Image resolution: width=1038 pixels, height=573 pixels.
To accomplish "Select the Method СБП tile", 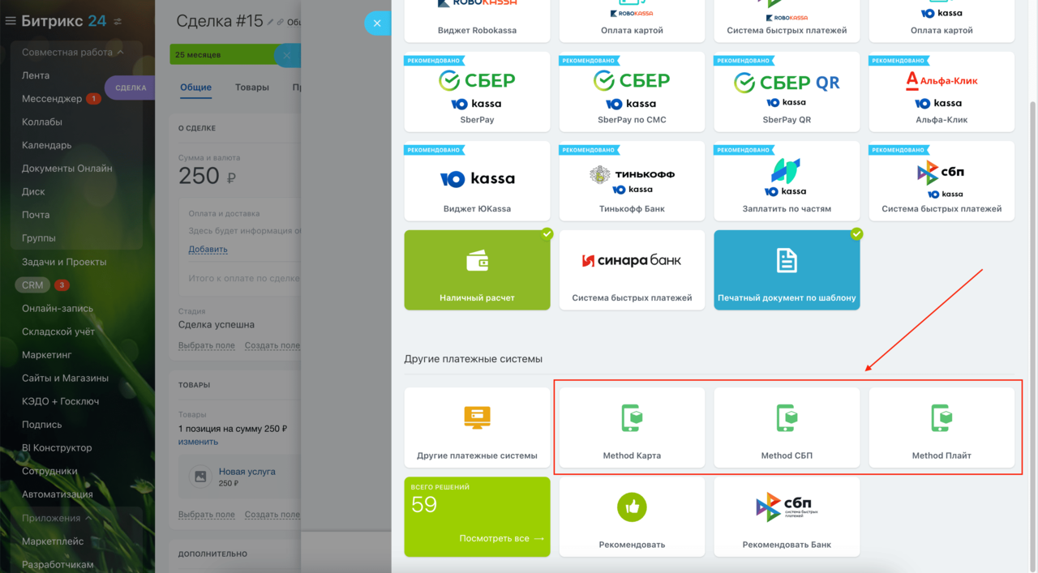I will click(x=787, y=427).
